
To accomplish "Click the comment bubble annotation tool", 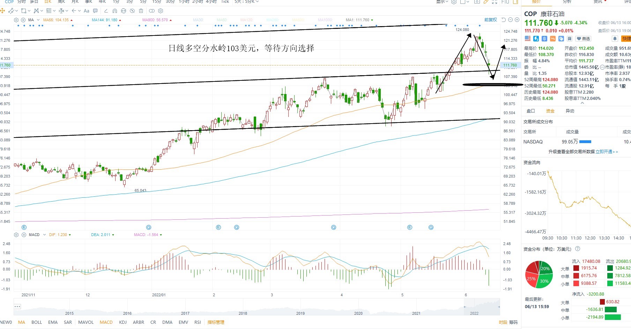I will pyautogui.click(x=95, y=11).
